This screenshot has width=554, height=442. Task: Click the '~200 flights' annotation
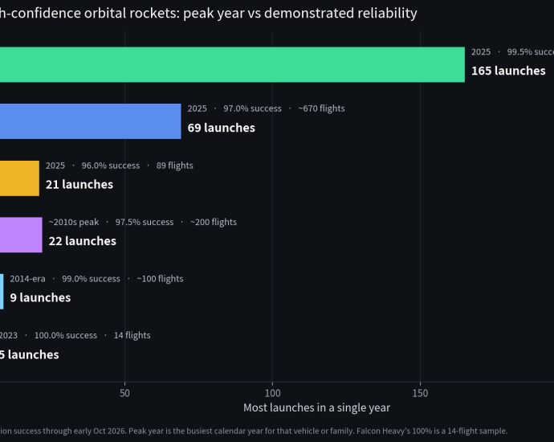(x=214, y=222)
